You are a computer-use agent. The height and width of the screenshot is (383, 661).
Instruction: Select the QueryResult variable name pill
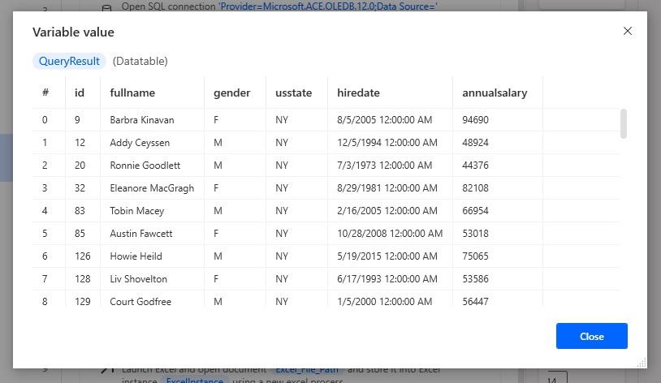tap(69, 61)
